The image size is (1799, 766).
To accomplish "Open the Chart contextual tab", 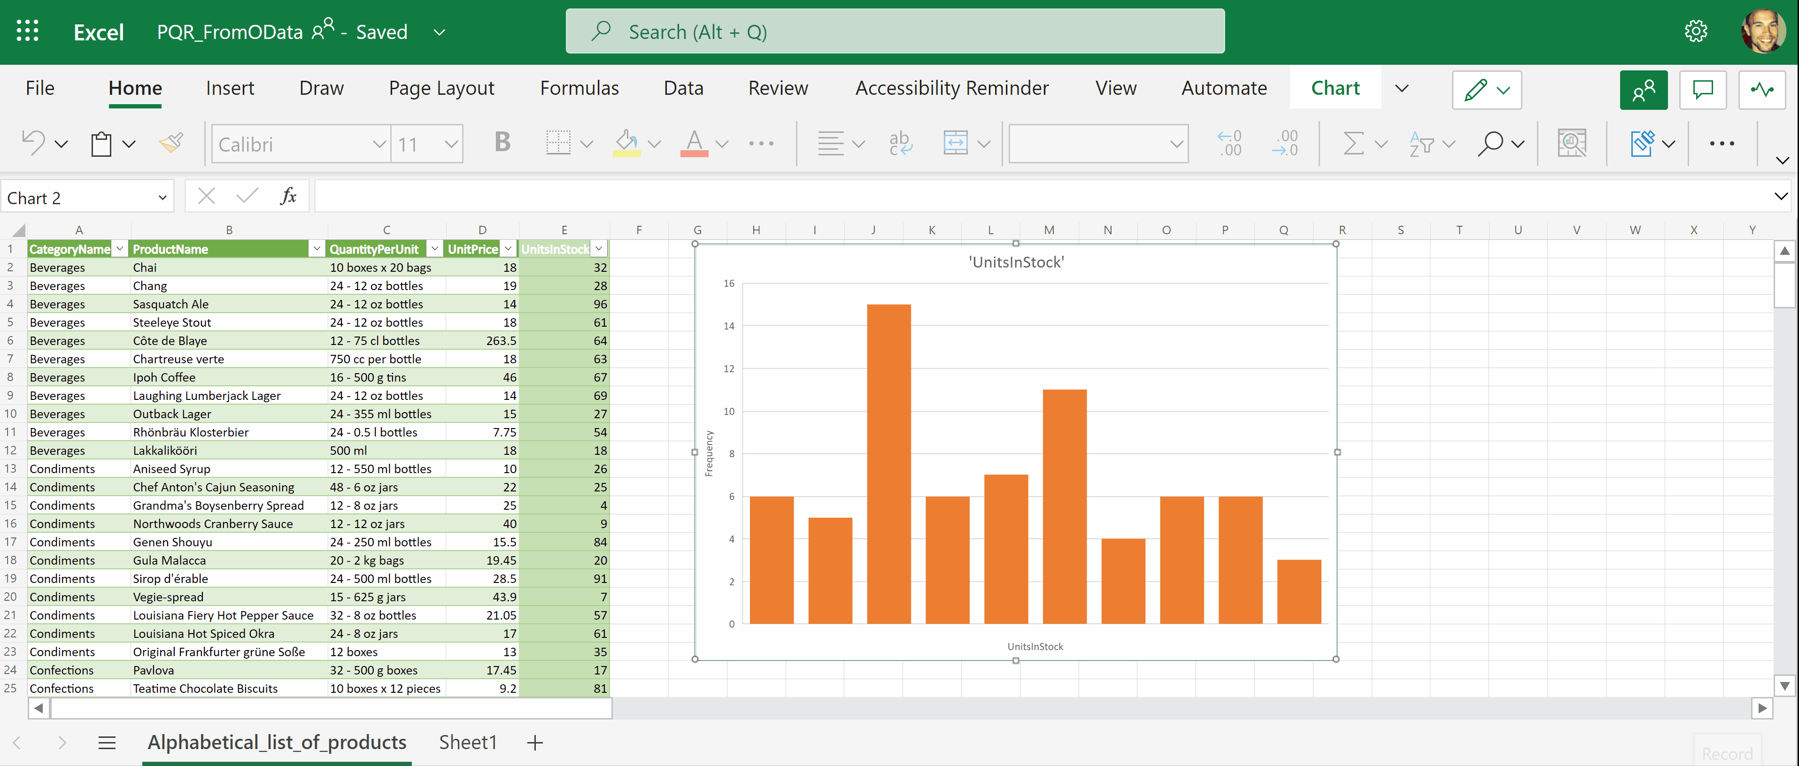I will click(x=1335, y=88).
